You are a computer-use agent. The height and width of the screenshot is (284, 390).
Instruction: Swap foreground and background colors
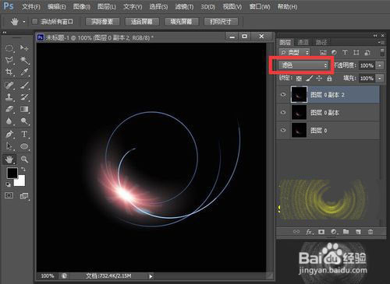23,170
